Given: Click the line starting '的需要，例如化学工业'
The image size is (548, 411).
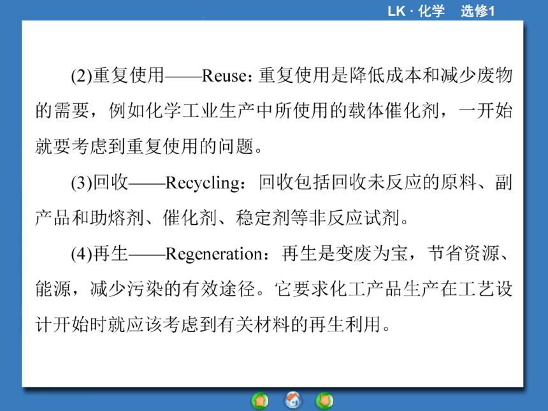Looking at the screenshot, I should click(273, 111).
